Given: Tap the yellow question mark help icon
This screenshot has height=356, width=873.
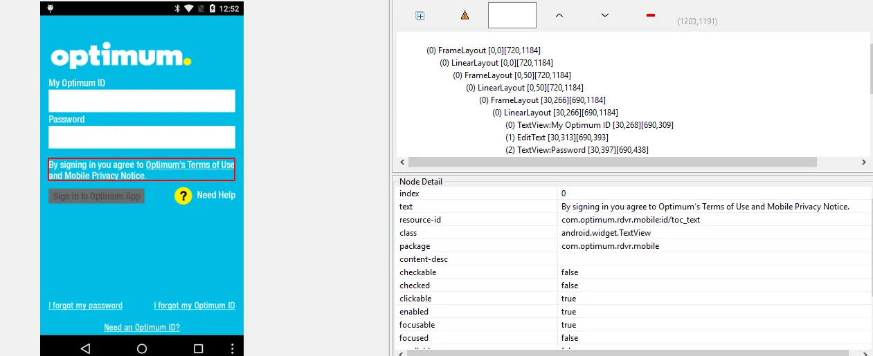Looking at the screenshot, I should [183, 196].
